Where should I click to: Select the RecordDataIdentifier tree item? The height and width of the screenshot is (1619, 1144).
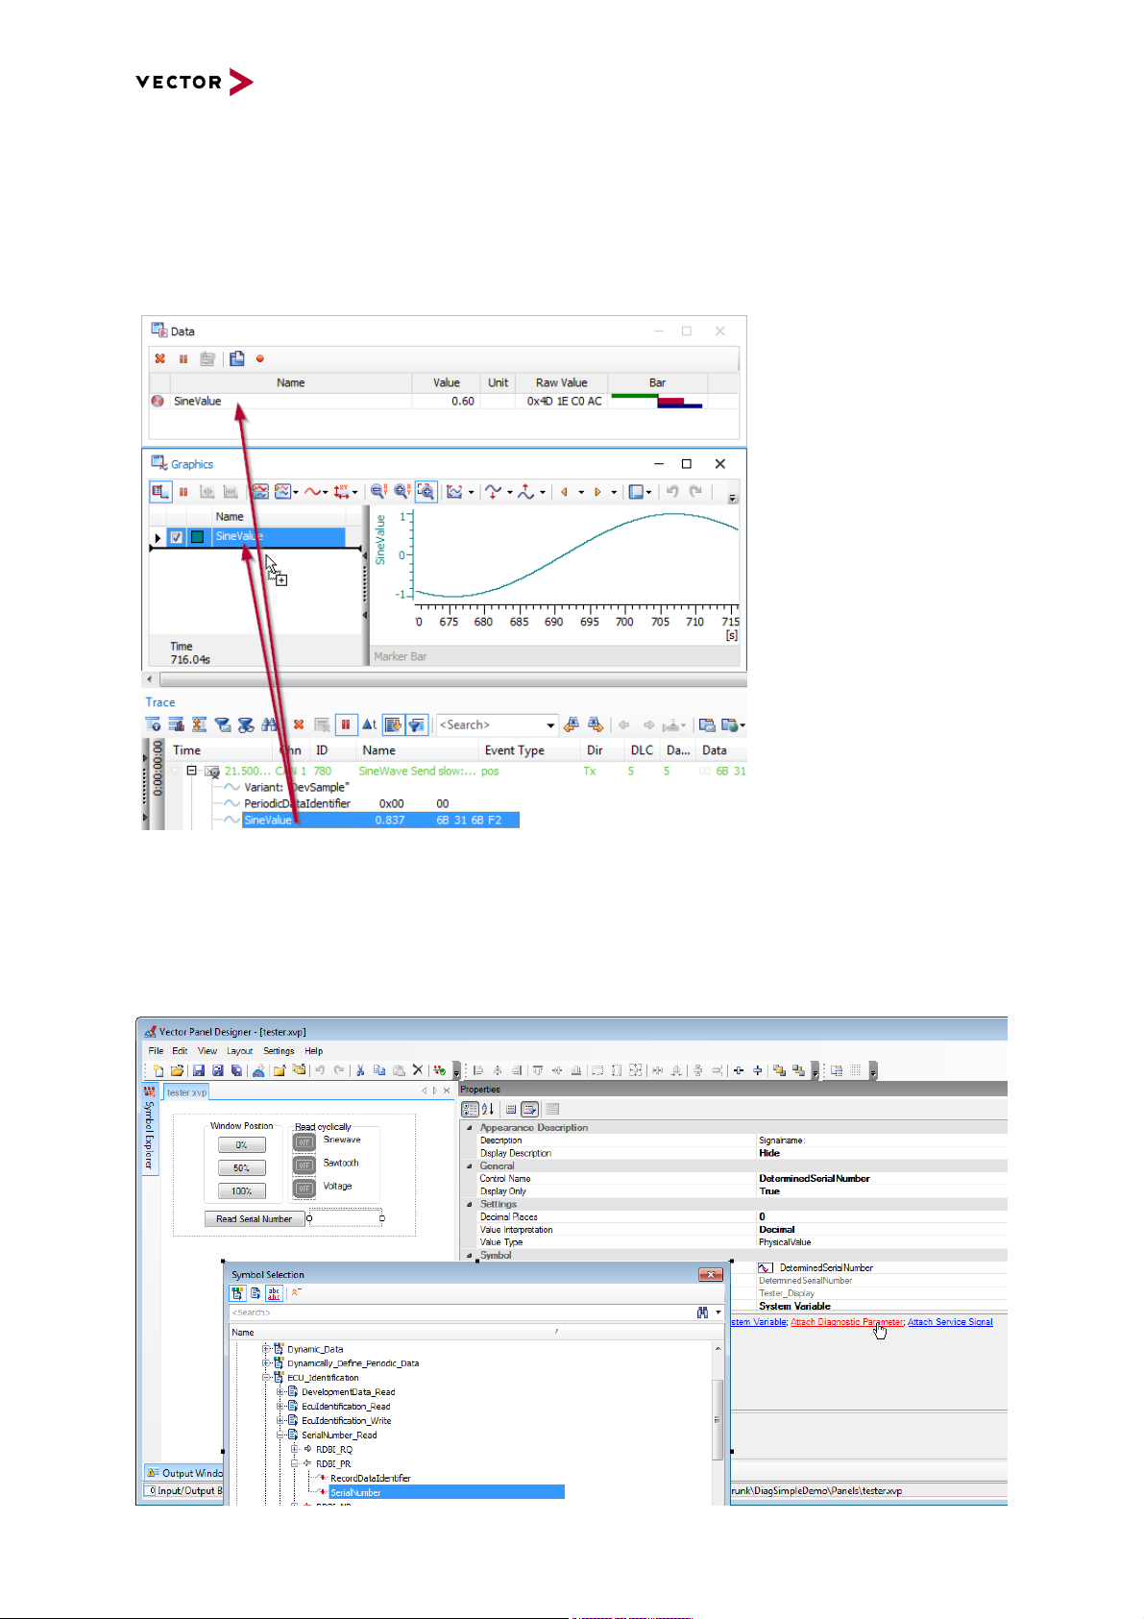click(370, 1479)
